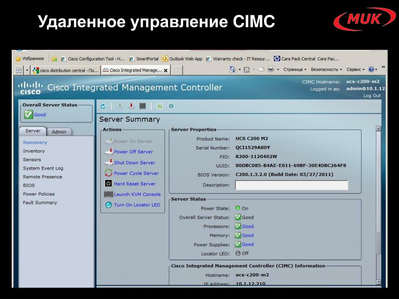Click the Power State green On indicator

[x=238, y=208]
